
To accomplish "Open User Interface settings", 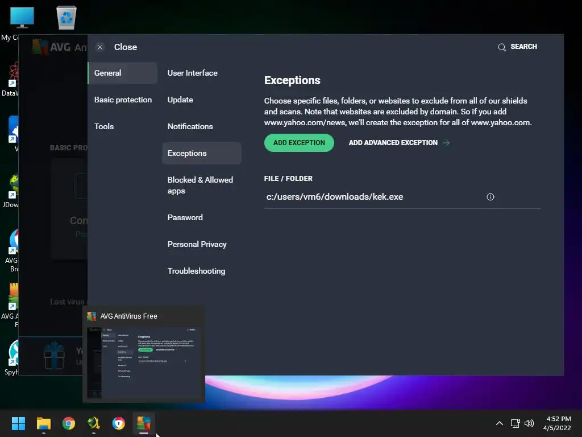I will coord(192,73).
